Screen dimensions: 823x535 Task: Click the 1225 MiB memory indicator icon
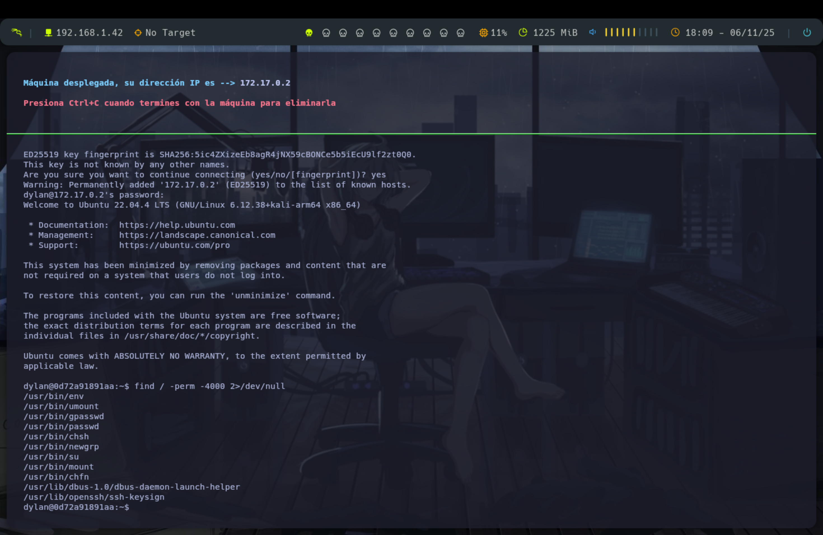coord(523,32)
